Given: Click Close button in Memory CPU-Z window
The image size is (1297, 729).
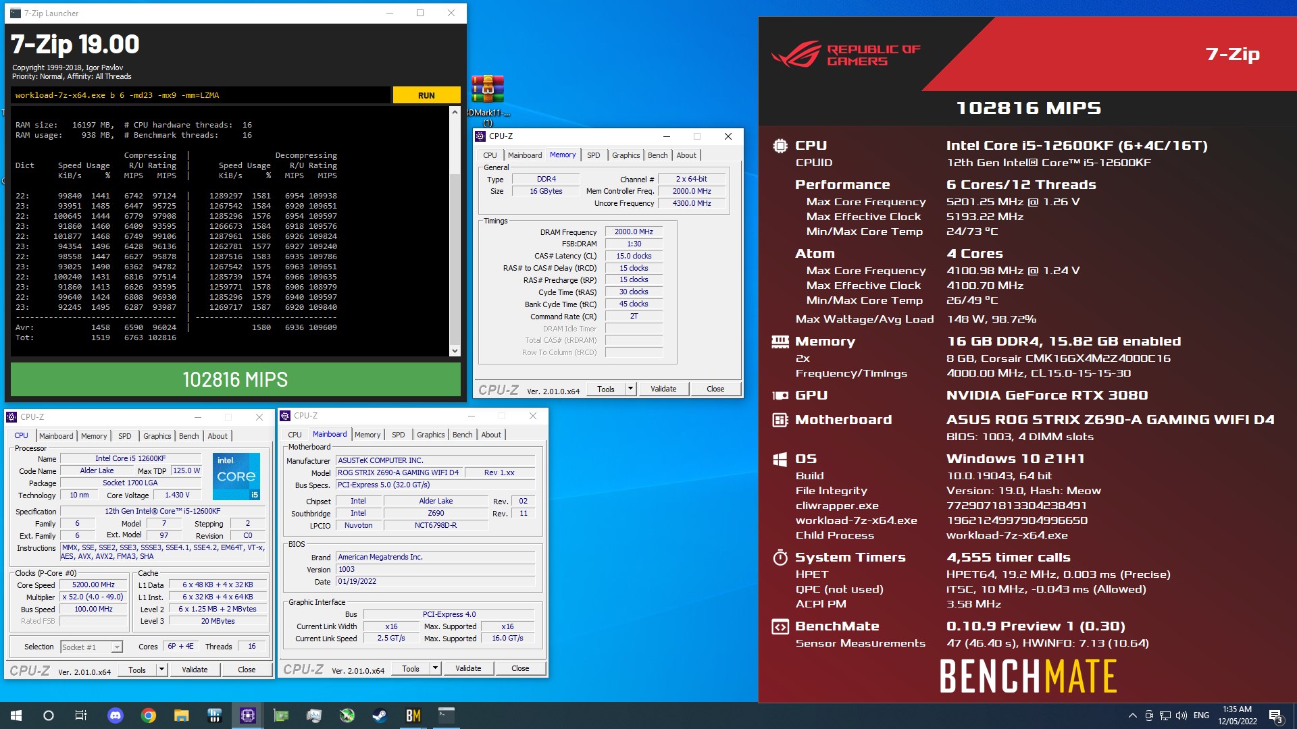Looking at the screenshot, I should point(715,389).
